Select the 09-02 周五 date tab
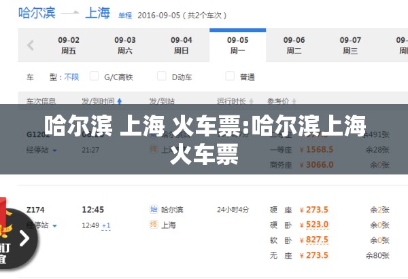 coord(69,45)
